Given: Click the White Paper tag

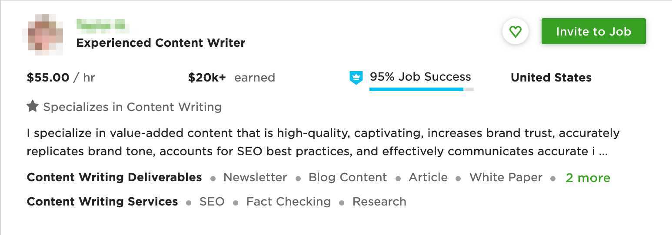Looking at the screenshot, I should click(506, 178).
